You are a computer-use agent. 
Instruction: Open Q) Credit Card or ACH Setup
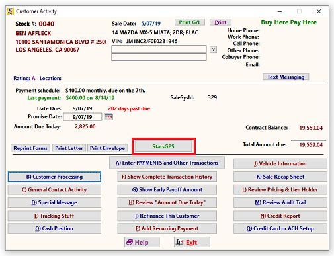(x=280, y=228)
